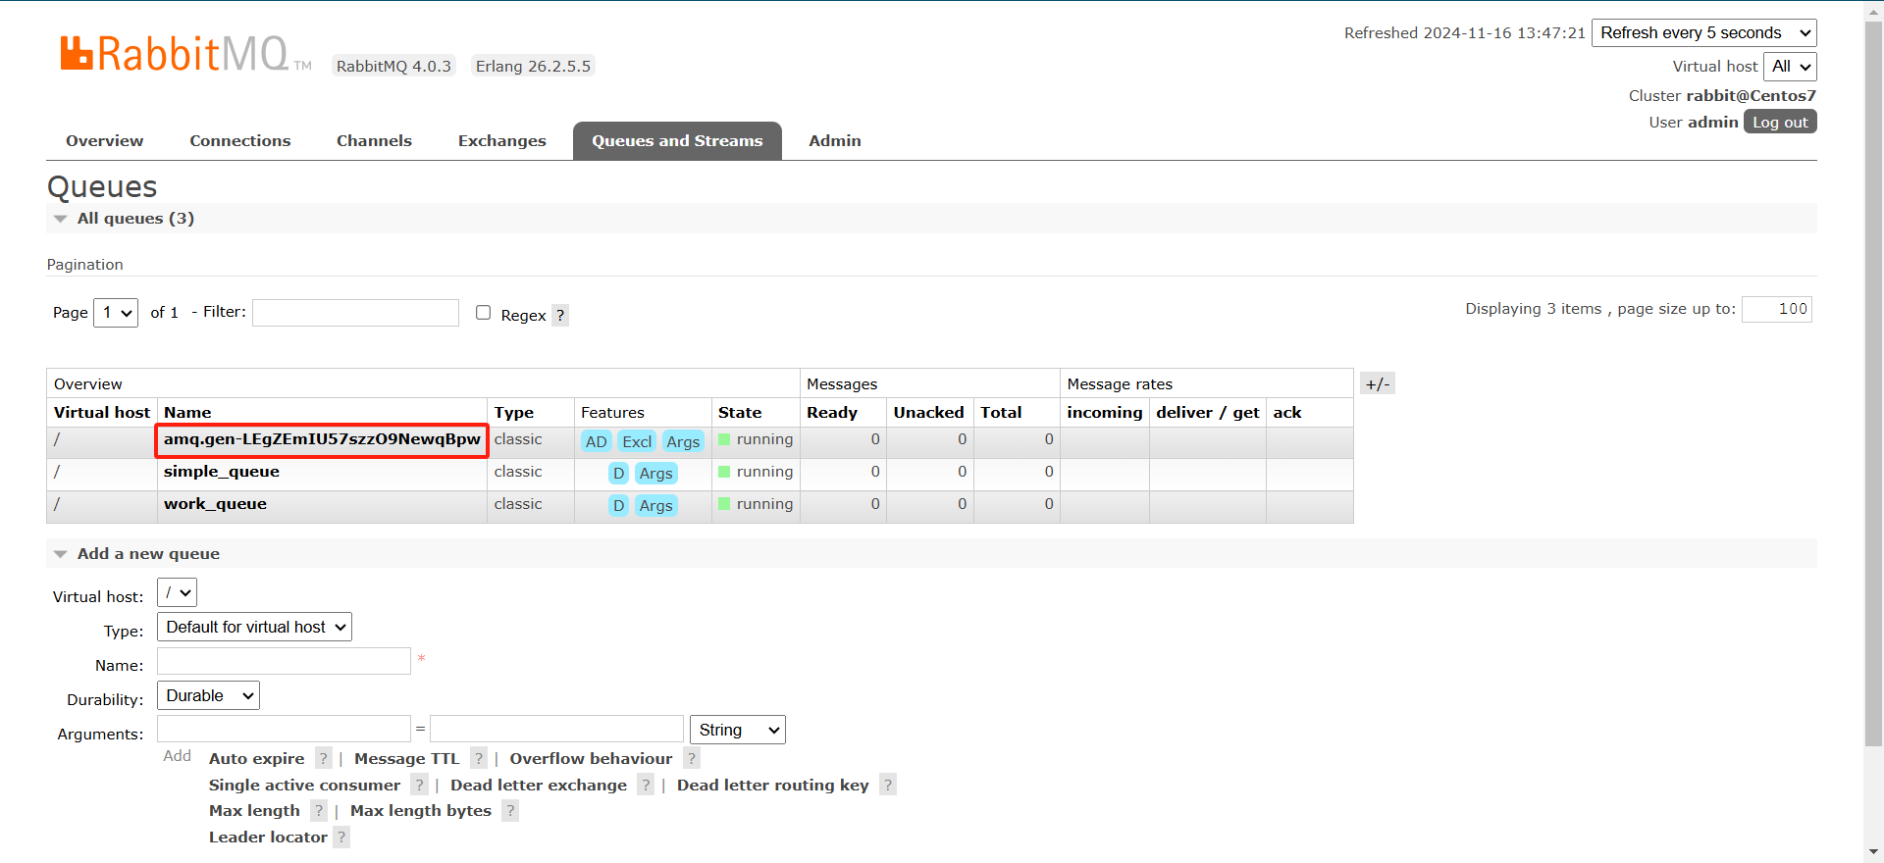1884x863 pixels.
Task: Click the page size input field
Action: coord(1777,309)
